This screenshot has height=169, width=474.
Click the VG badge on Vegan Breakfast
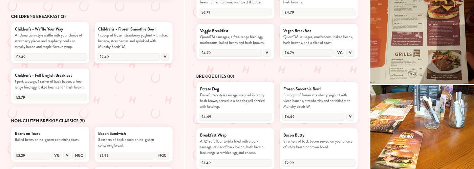(x=340, y=53)
